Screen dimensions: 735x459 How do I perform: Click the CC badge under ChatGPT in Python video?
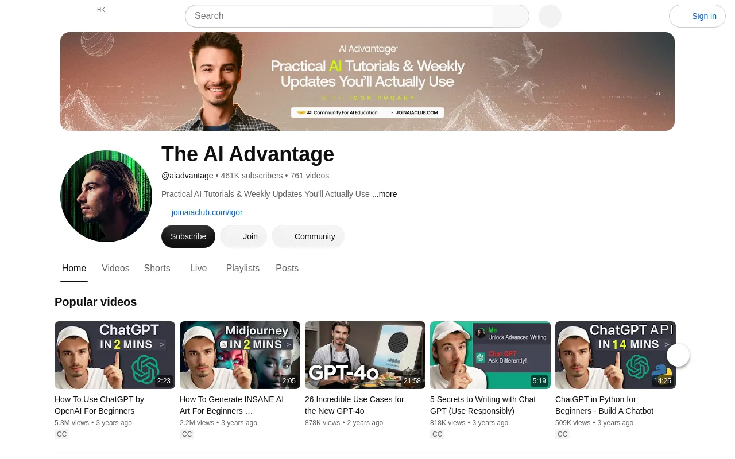point(563,434)
